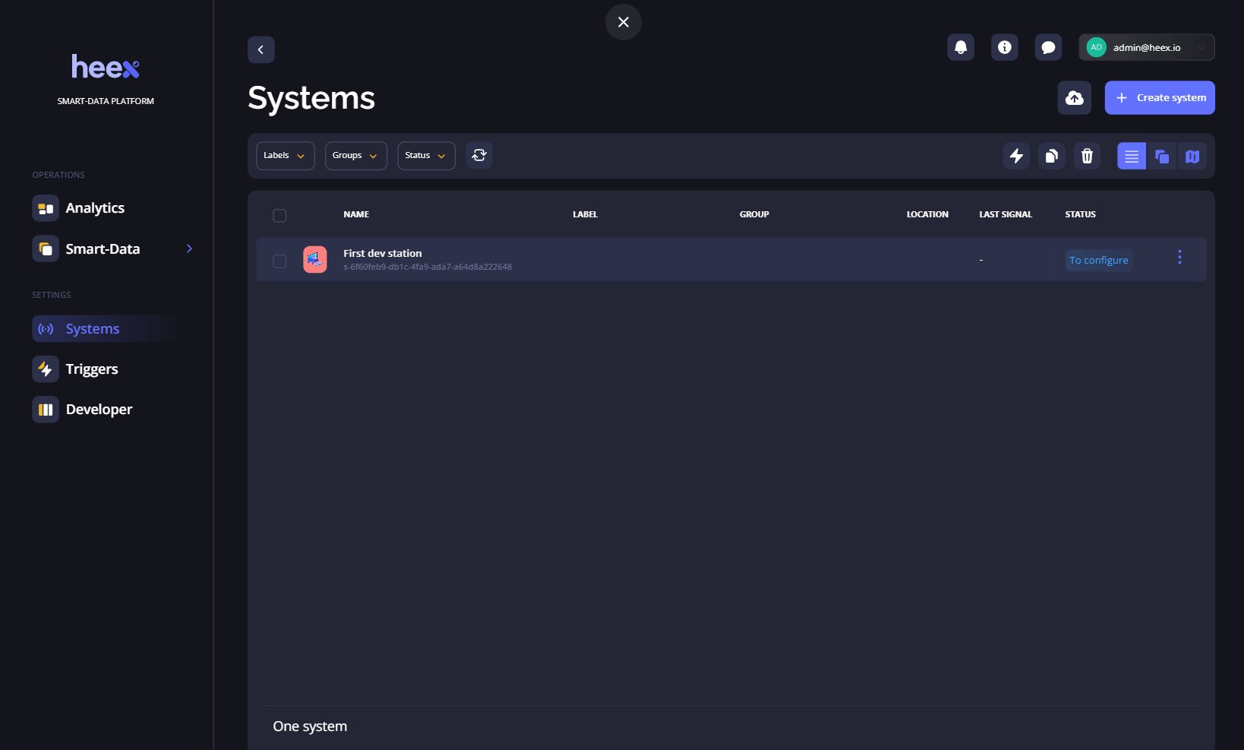The width and height of the screenshot is (1244, 750).
Task: Open the notifications bell icon
Action: pos(960,46)
